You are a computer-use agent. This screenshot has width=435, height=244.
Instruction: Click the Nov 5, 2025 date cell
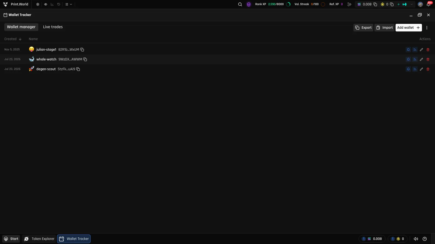coord(12,50)
